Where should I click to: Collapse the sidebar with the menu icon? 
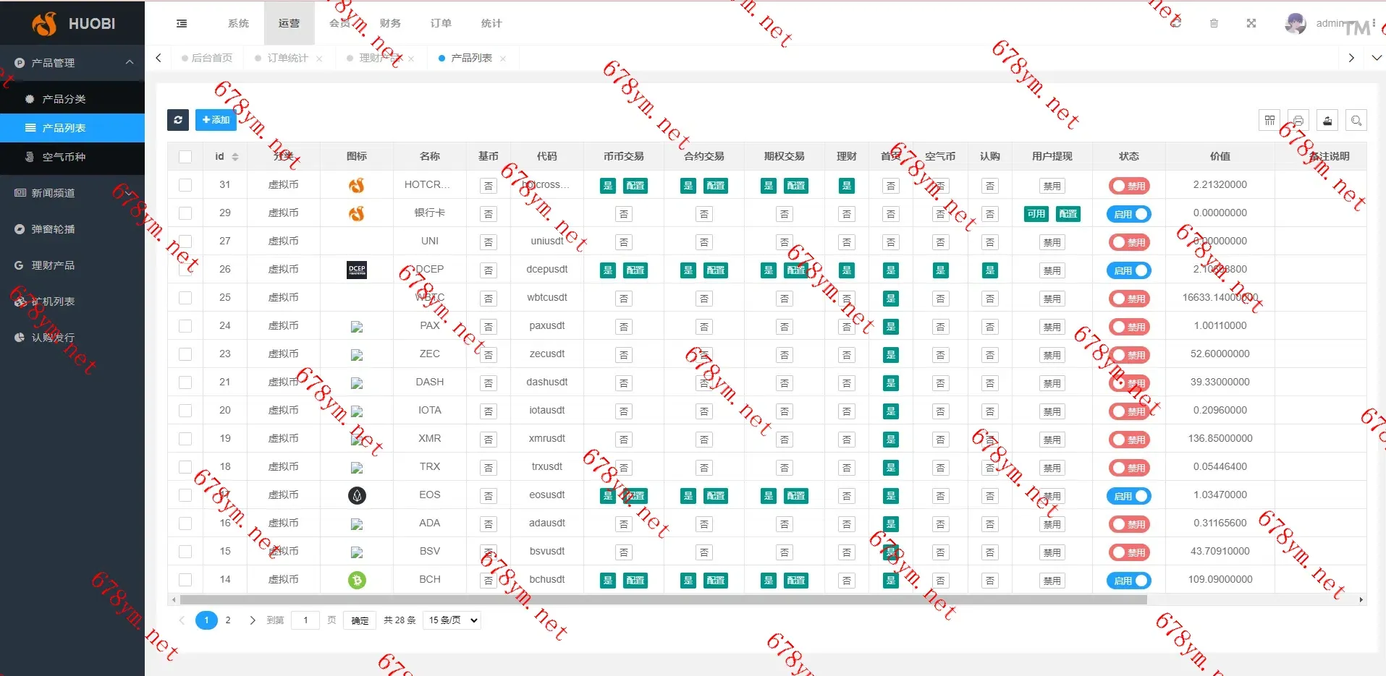(x=182, y=24)
